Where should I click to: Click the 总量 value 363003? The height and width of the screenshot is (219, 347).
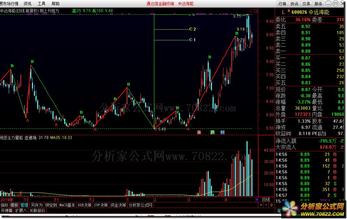303,108
